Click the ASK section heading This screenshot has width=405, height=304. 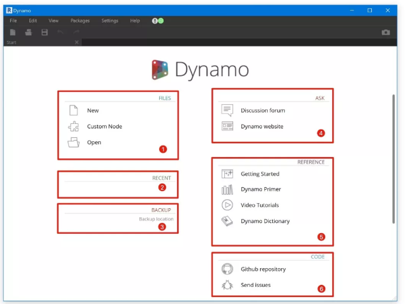(x=320, y=98)
